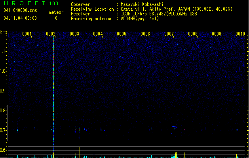Click time marker 0002
The height and width of the screenshot is (158, 249).
(x=51, y=34)
